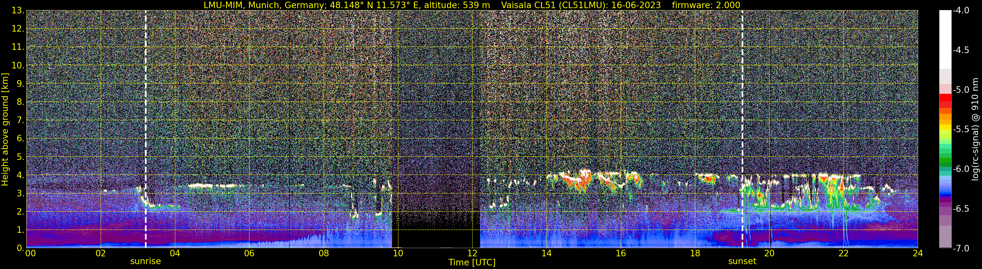
Task: Click the white dashed sunrise marker line
Action: [146, 129]
